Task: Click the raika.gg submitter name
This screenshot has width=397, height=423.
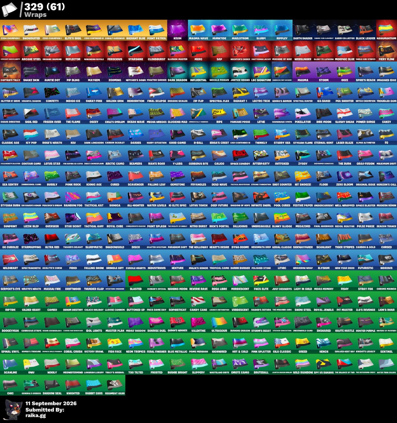Action: (x=36, y=415)
